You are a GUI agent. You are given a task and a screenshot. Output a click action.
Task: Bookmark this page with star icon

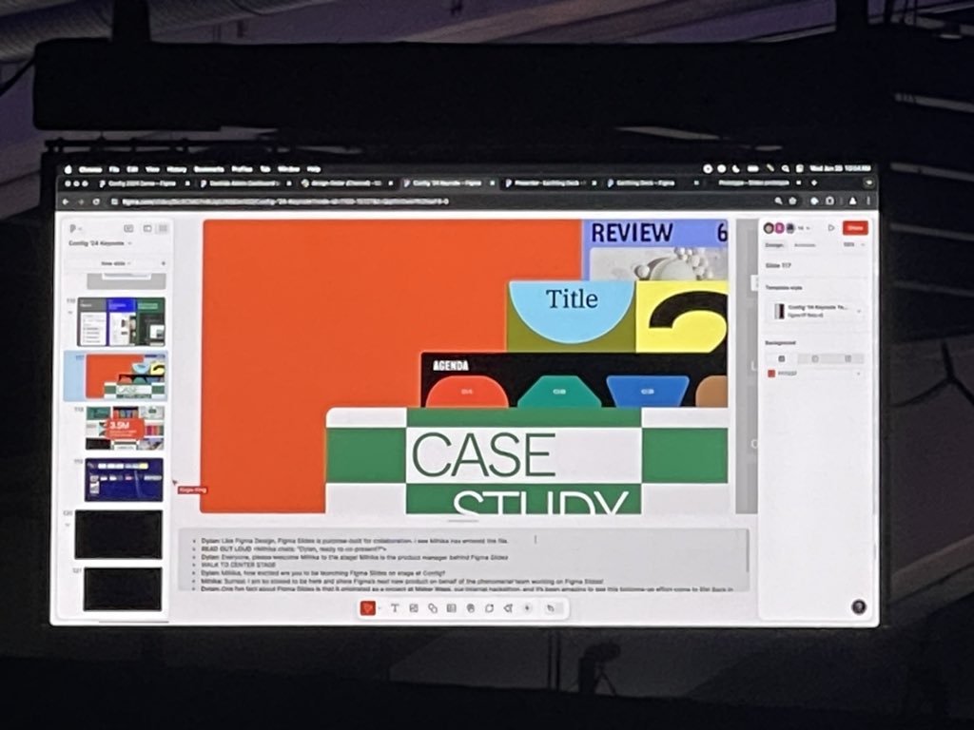coord(793,201)
